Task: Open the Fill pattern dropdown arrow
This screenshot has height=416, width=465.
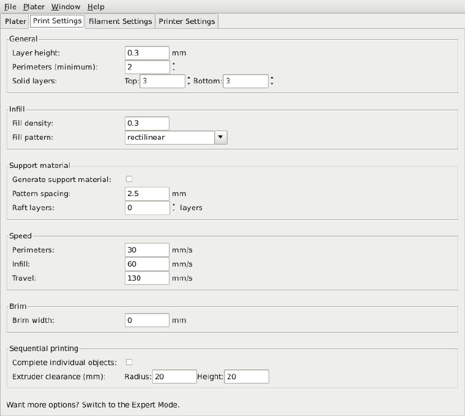Action: (221, 137)
